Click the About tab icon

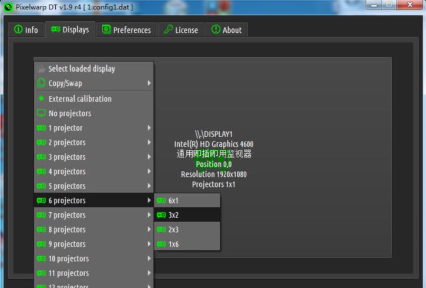pyautogui.click(x=216, y=30)
